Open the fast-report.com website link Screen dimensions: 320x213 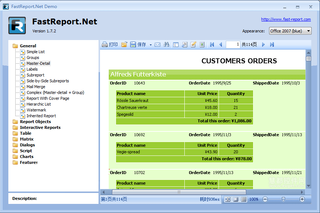pos(286,19)
